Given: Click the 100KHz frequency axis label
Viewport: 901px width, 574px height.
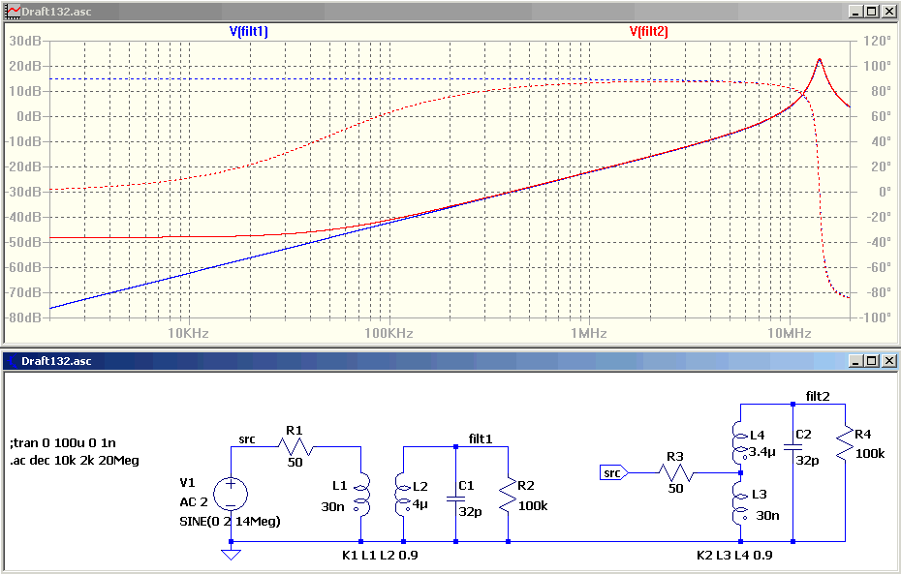Looking at the screenshot, I should click(x=388, y=333).
